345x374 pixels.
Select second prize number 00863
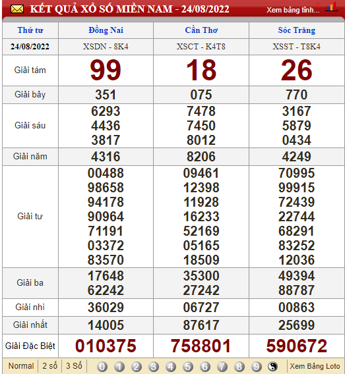point(296,307)
